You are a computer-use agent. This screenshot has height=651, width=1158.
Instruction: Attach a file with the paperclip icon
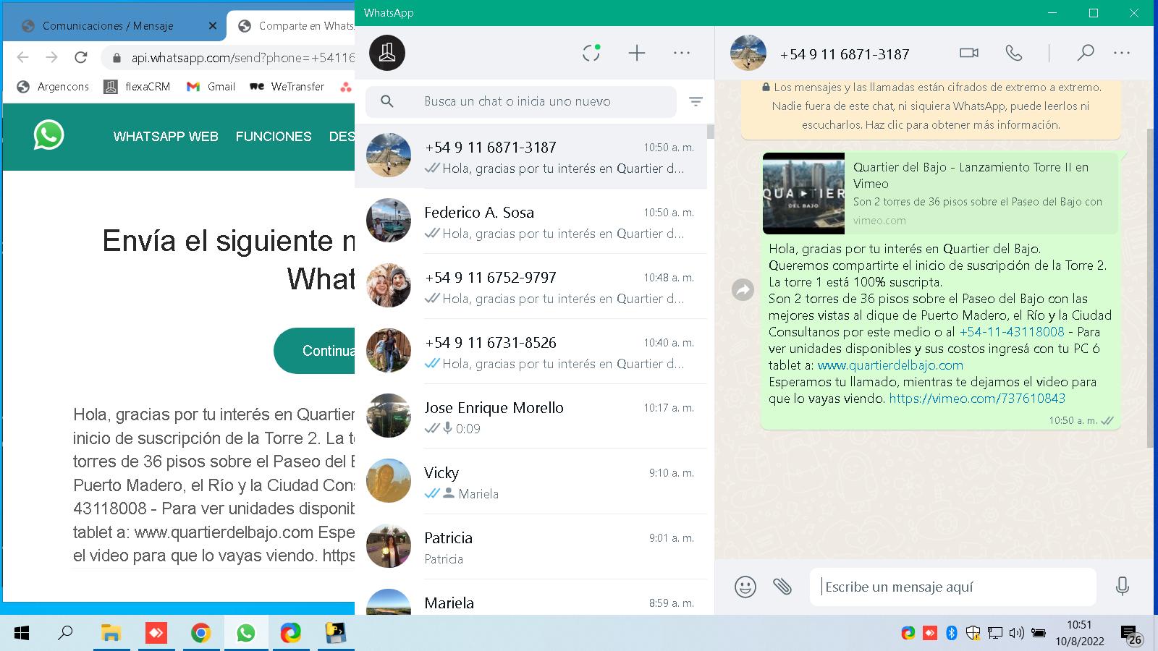pyautogui.click(x=782, y=587)
